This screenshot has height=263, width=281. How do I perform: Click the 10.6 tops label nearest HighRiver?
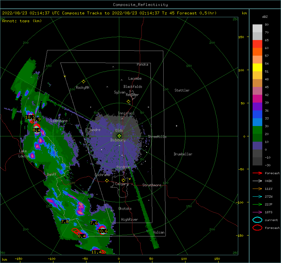pyautogui.click(x=103, y=231)
